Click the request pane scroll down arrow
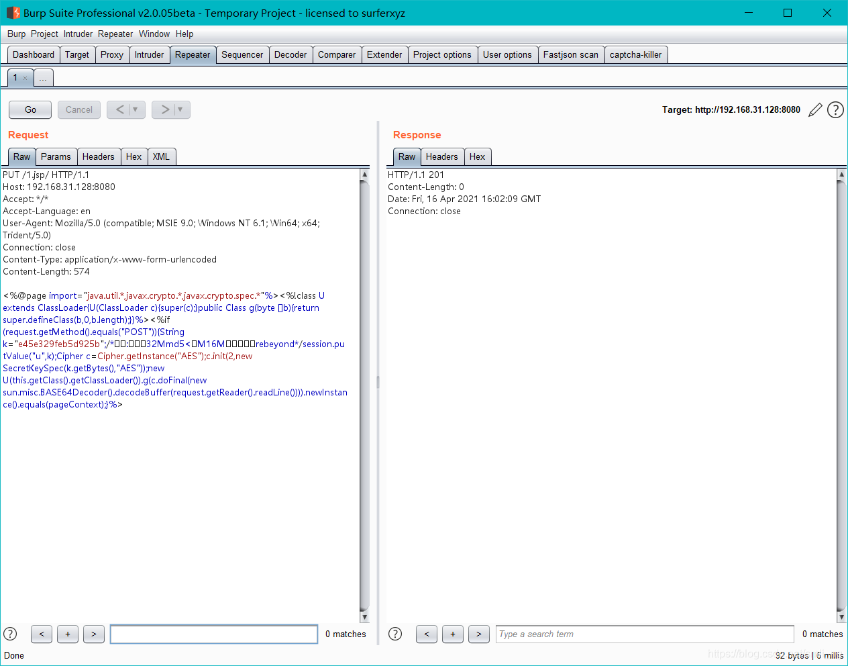This screenshot has height=666, width=848. [x=364, y=617]
